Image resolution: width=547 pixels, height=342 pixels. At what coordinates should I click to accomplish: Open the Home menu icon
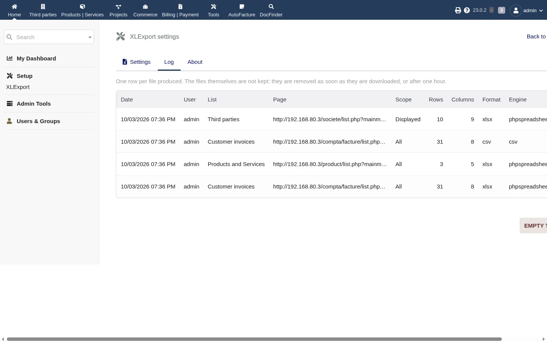point(14,6)
